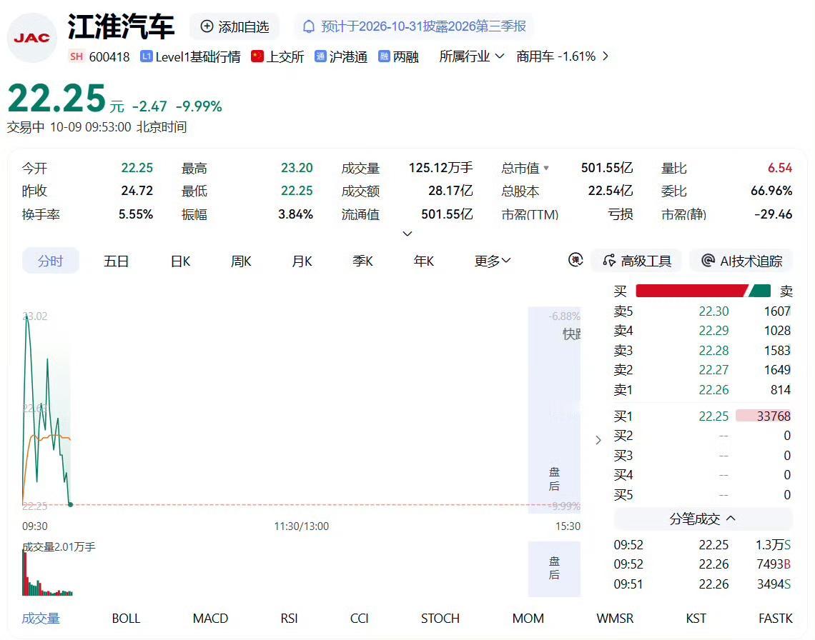Open the 更多 chart period dropdown
The height and width of the screenshot is (640, 815).
pos(493,261)
